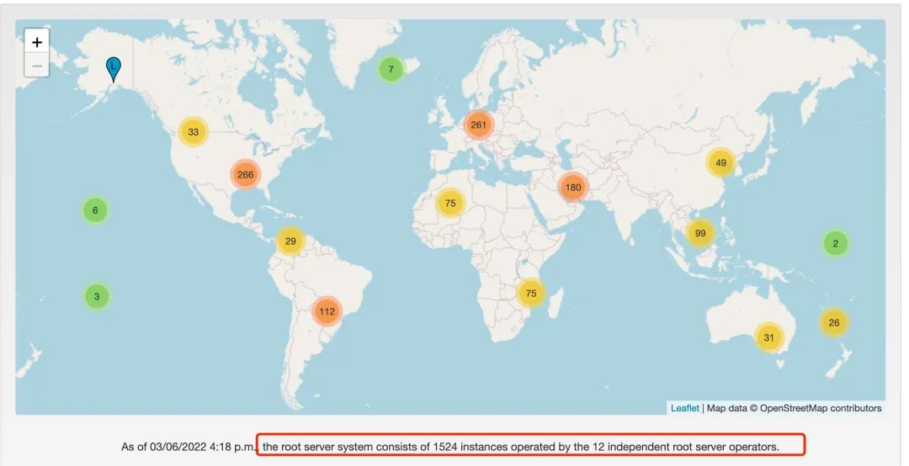
Task: Click the zoom in plus button
Action: [37, 41]
